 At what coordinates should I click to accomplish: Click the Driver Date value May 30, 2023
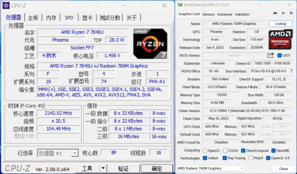(219, 119)
